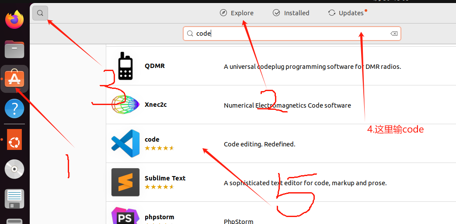This screenshot has height=224, width=456.
Task: Open the Updates tab
Action: pyautogui.click(x=347, y=13)
